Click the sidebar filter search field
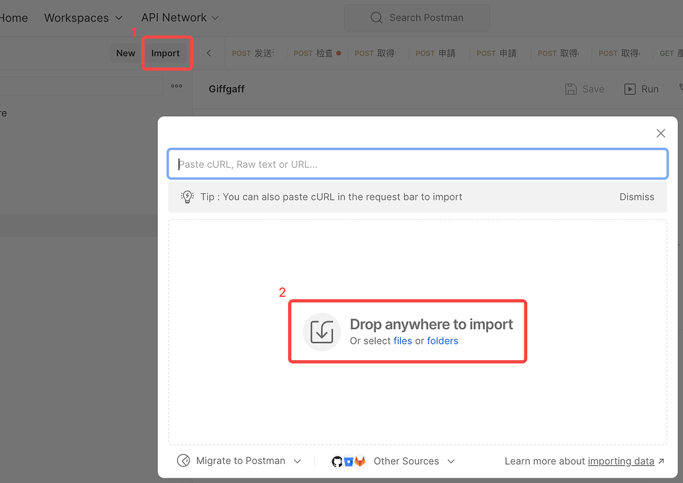This screenshot has width=683, height=483. point(81,86)
